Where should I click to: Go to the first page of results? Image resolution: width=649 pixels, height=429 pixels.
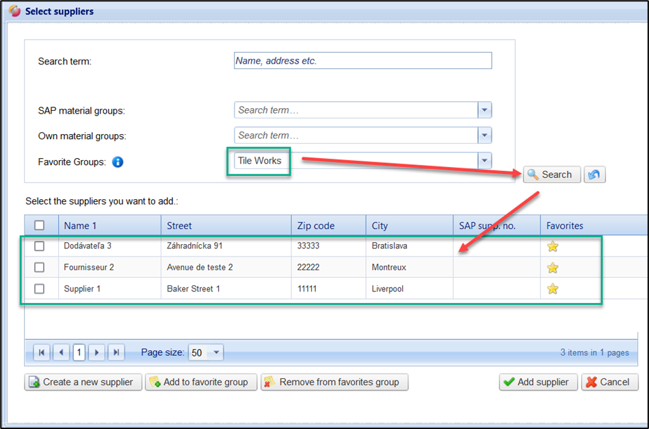coord(42,352)
